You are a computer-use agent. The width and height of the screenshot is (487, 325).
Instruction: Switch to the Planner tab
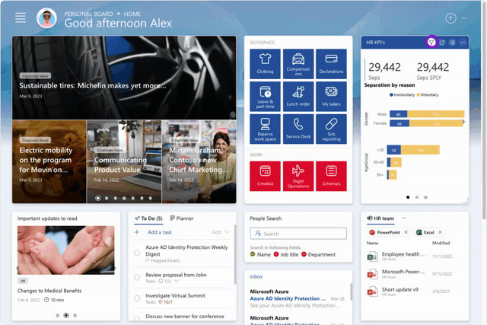click(181, 218)
